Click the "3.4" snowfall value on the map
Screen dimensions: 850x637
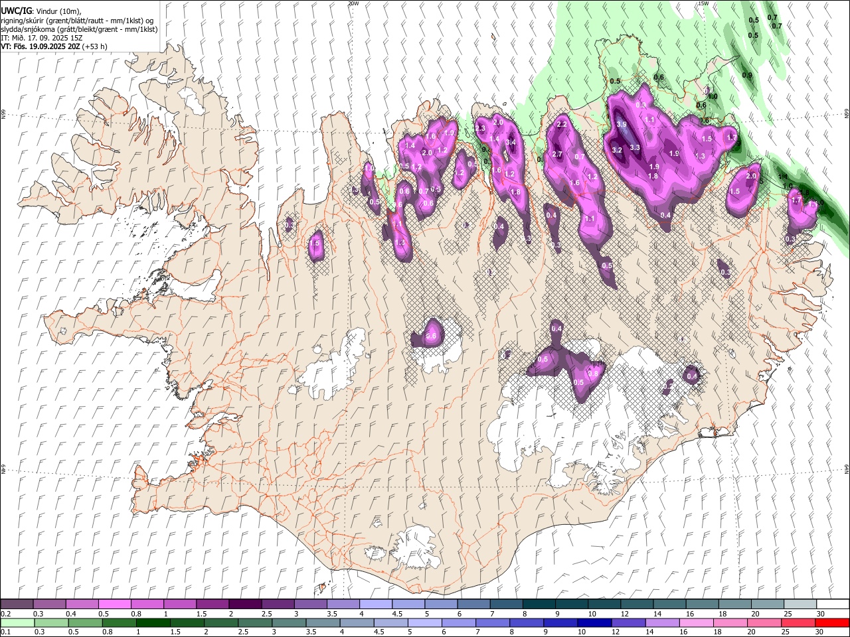511,143
